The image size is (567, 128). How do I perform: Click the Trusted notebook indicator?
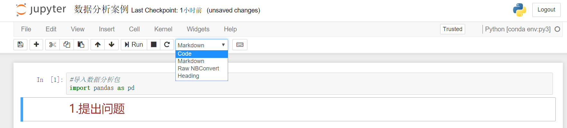(452, 29)
